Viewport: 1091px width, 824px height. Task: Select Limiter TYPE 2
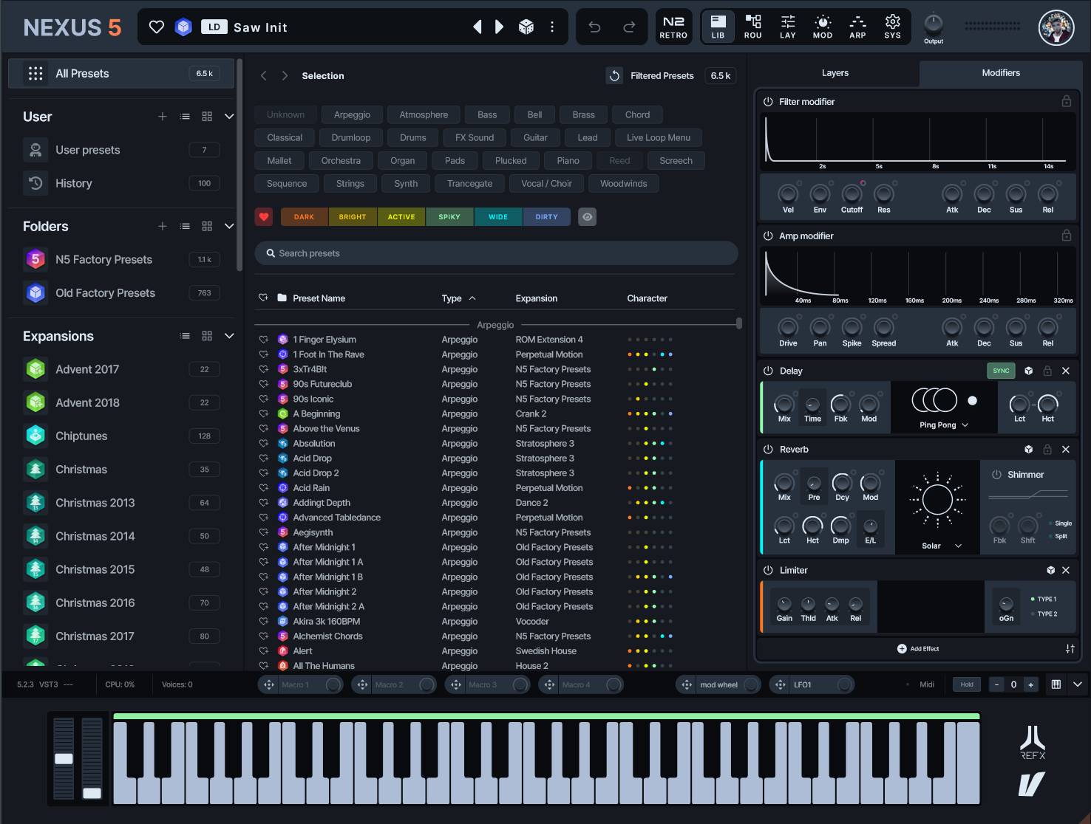pyautogui.click(x=1044, y=614)
